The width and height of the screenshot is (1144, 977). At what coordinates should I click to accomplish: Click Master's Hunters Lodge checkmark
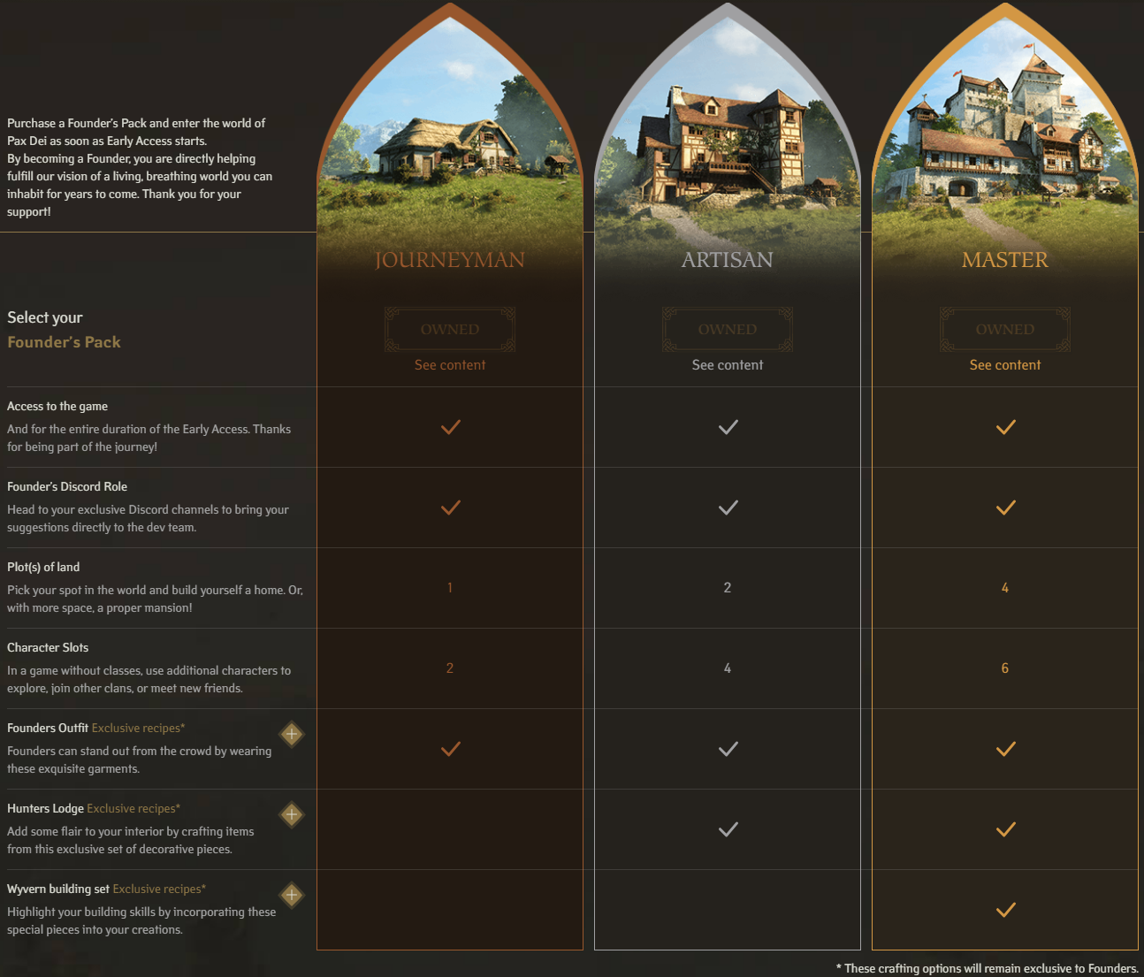[x=1005, y=829]
